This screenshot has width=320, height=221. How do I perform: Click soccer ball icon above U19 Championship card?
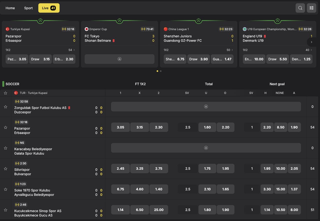tap(277, 20)
